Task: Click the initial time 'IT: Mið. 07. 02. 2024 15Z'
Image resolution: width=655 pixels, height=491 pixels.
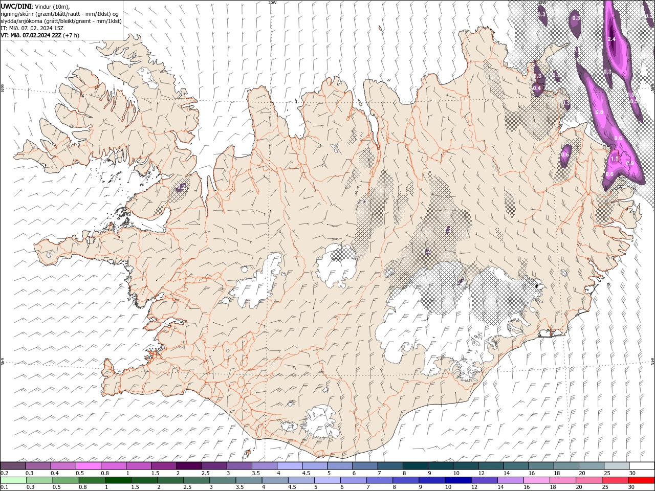Action: click(x=32, y=28)
